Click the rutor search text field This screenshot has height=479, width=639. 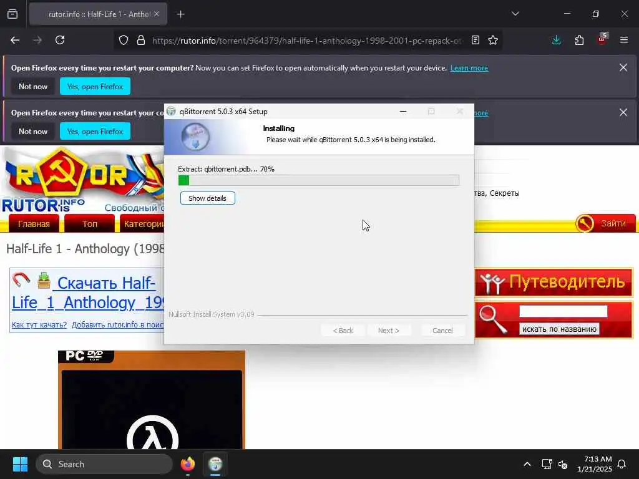click(563, 312)
